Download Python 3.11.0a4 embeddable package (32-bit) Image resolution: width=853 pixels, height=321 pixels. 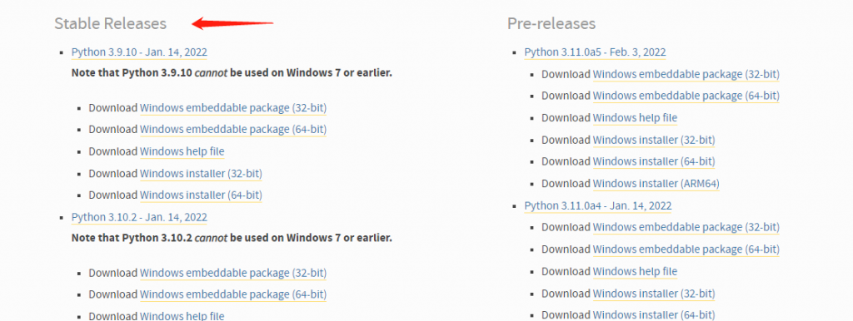pyautogui.click(x=686, y=228)
